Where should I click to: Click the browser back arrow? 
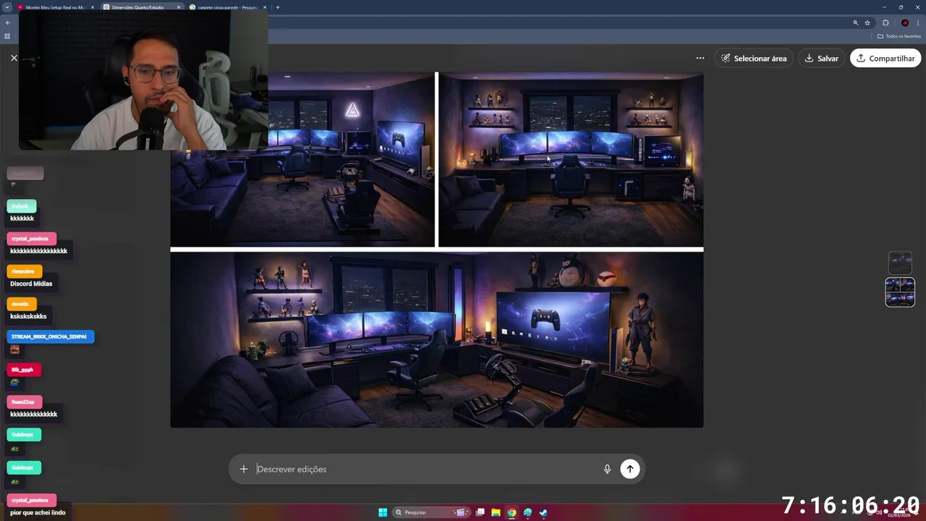click(8, 22)
